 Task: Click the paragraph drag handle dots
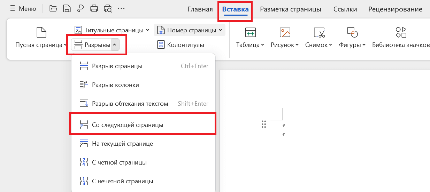tap(264, 125)
